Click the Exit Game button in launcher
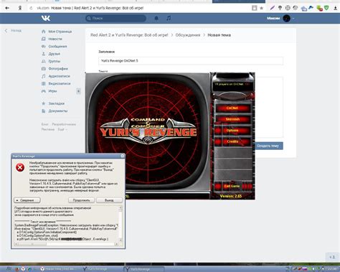Screen dimensions: 340x272 coord(232,186)
